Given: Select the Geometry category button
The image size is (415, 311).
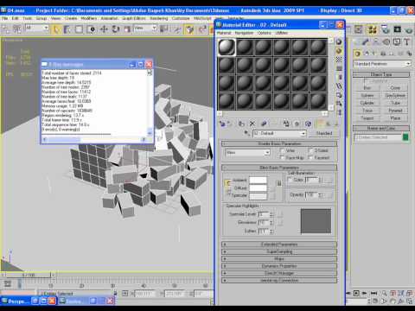Looking at the screenshot, I should (x=358, y=54).
